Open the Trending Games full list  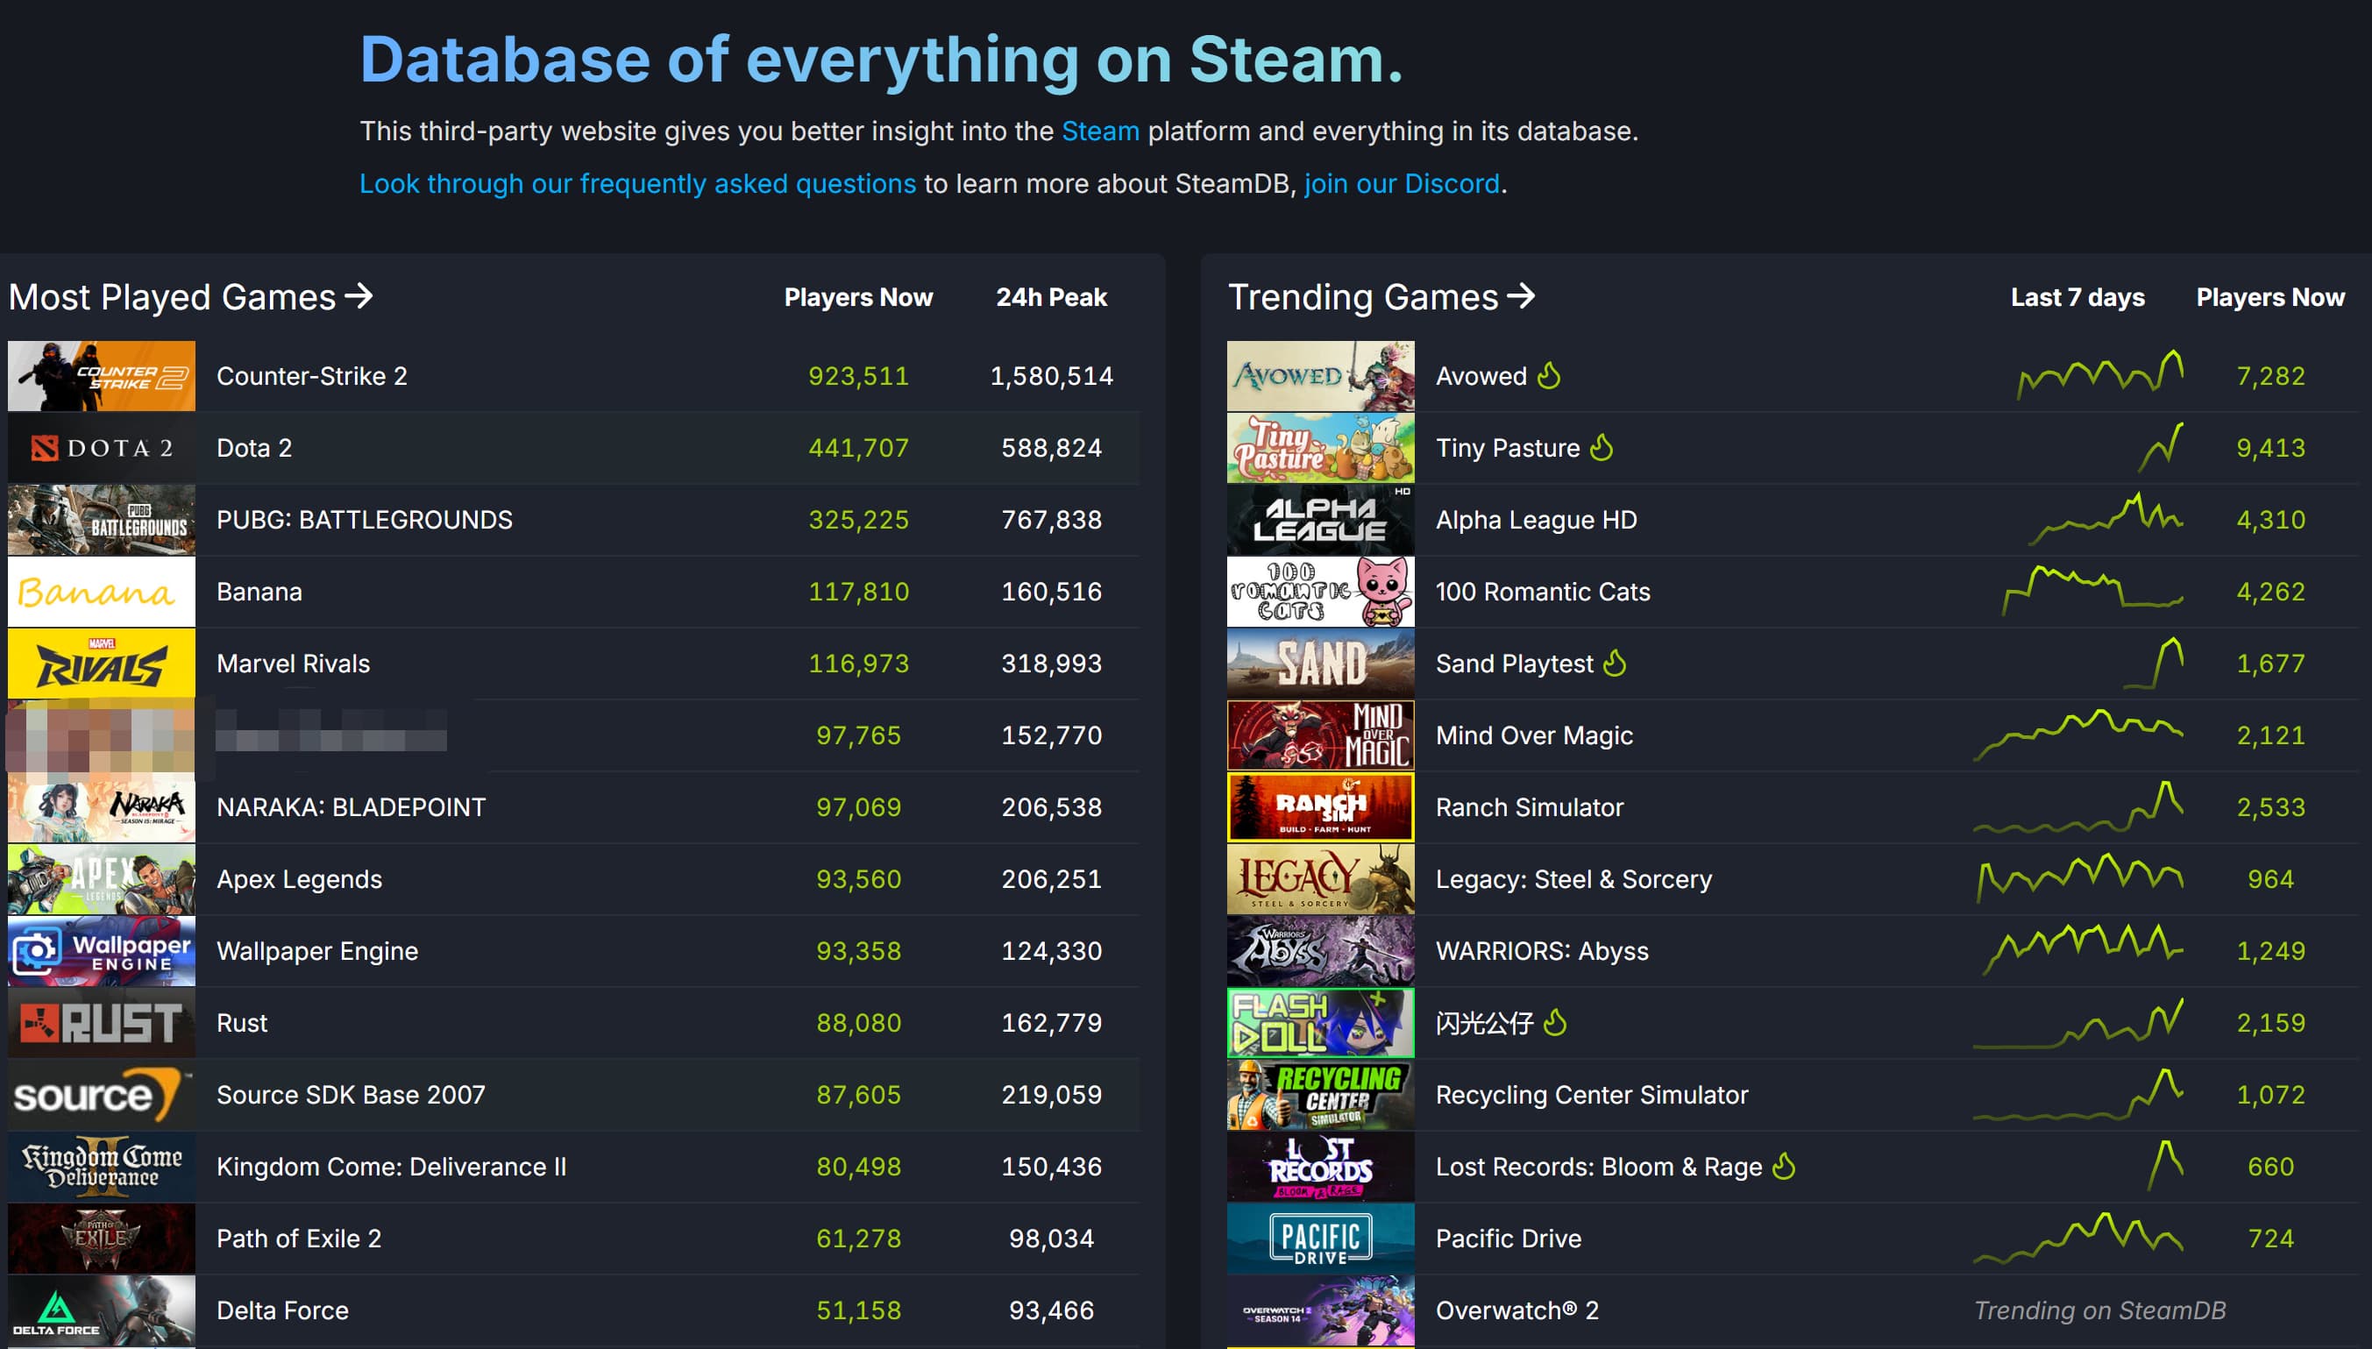pos(1381,297)
